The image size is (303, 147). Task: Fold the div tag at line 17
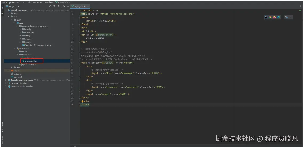pyautogui.click(x=79, y=66)
